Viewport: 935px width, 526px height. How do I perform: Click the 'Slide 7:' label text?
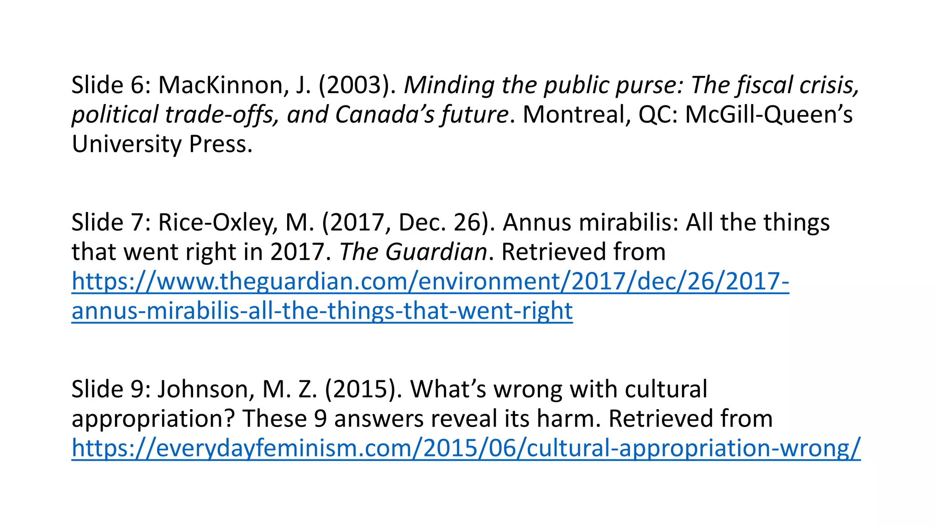pyautogui.click(x=110, y=223)
